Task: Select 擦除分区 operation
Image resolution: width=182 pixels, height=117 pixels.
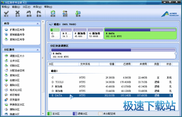Action: 12,109
